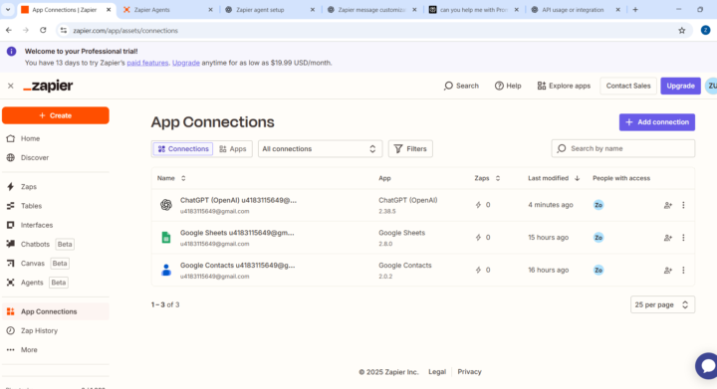Switch to the Apps view tab
717x389 pixels.
(233, 149)
